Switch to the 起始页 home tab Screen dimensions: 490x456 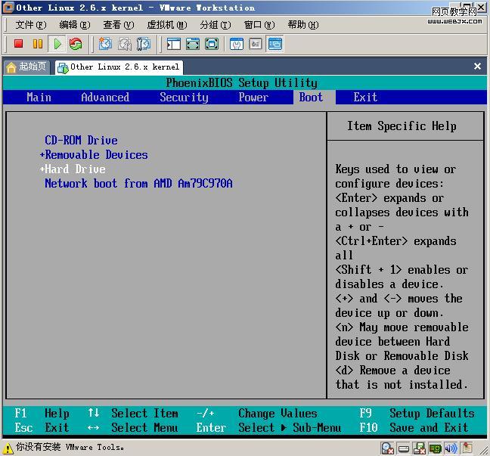[27, 67]
